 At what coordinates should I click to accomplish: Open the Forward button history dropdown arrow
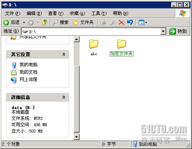38,23
